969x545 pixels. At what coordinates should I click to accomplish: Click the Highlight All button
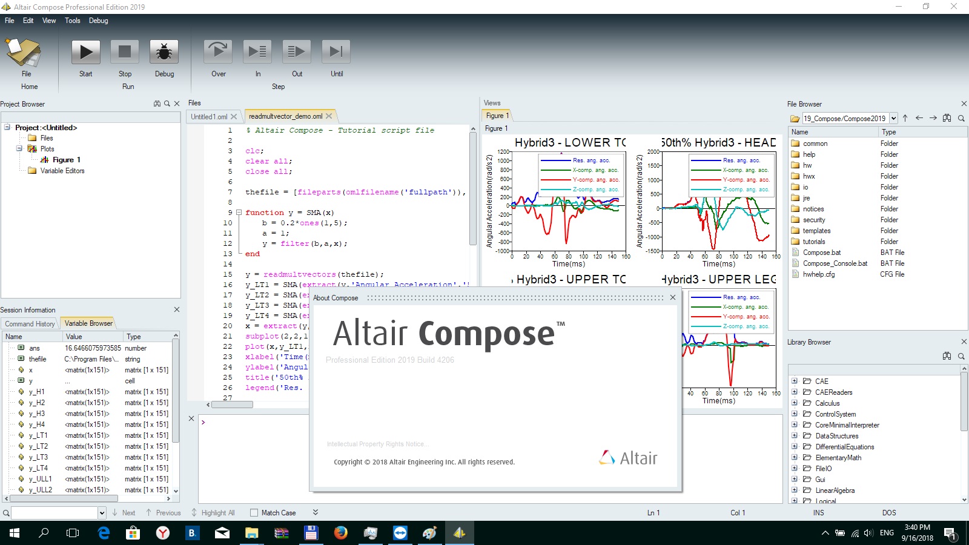213,512
